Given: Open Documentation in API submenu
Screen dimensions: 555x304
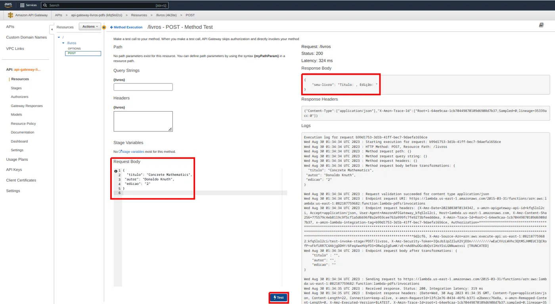Looking at the screenshot, I should 23,133.
